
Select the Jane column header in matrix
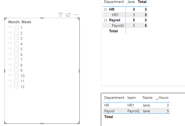coord(131,2)
